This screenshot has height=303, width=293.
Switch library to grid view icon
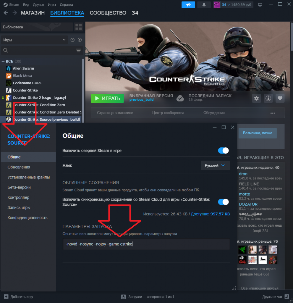coord(79,27)
